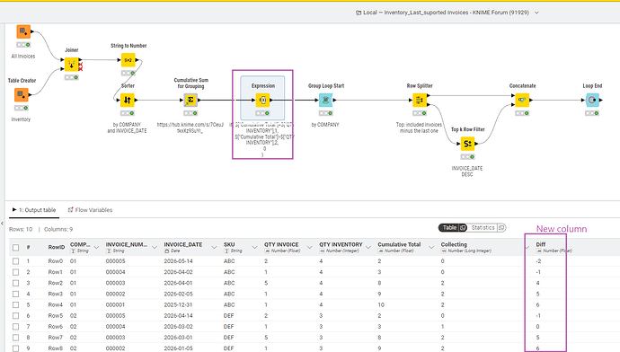The height and width of the screenshot is (352, 620).
Task: Click the Joiner node icon
Action: (72, 64)
